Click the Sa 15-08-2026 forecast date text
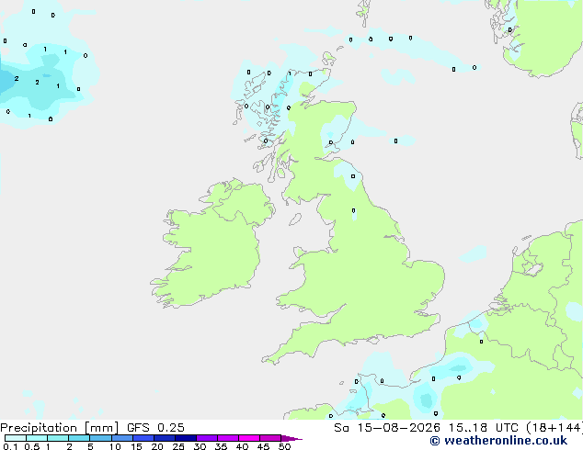The height and width of the screenshot is (450, 583). point(387,428)
